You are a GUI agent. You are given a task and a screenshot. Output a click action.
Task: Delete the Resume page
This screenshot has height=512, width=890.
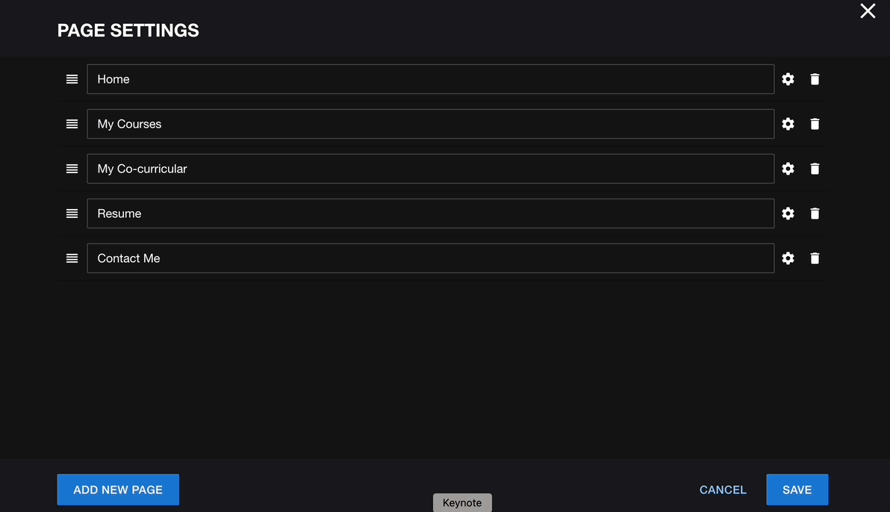[815, 213]
